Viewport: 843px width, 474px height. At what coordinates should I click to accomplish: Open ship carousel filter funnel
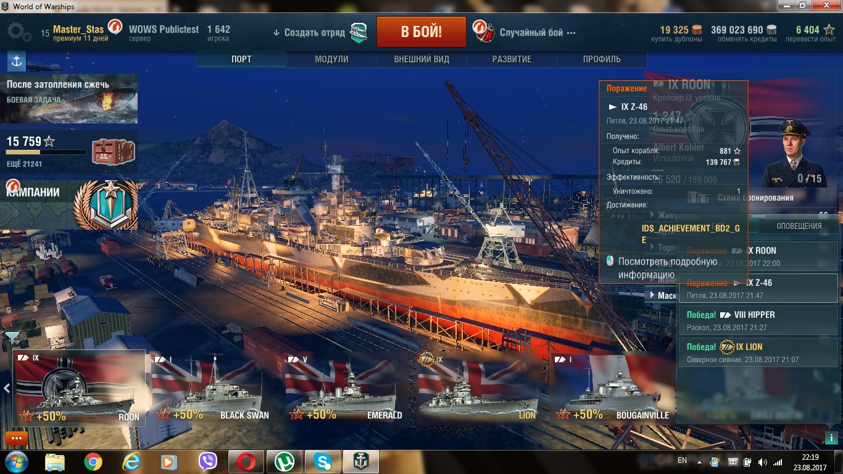click(x=12, y=338)
